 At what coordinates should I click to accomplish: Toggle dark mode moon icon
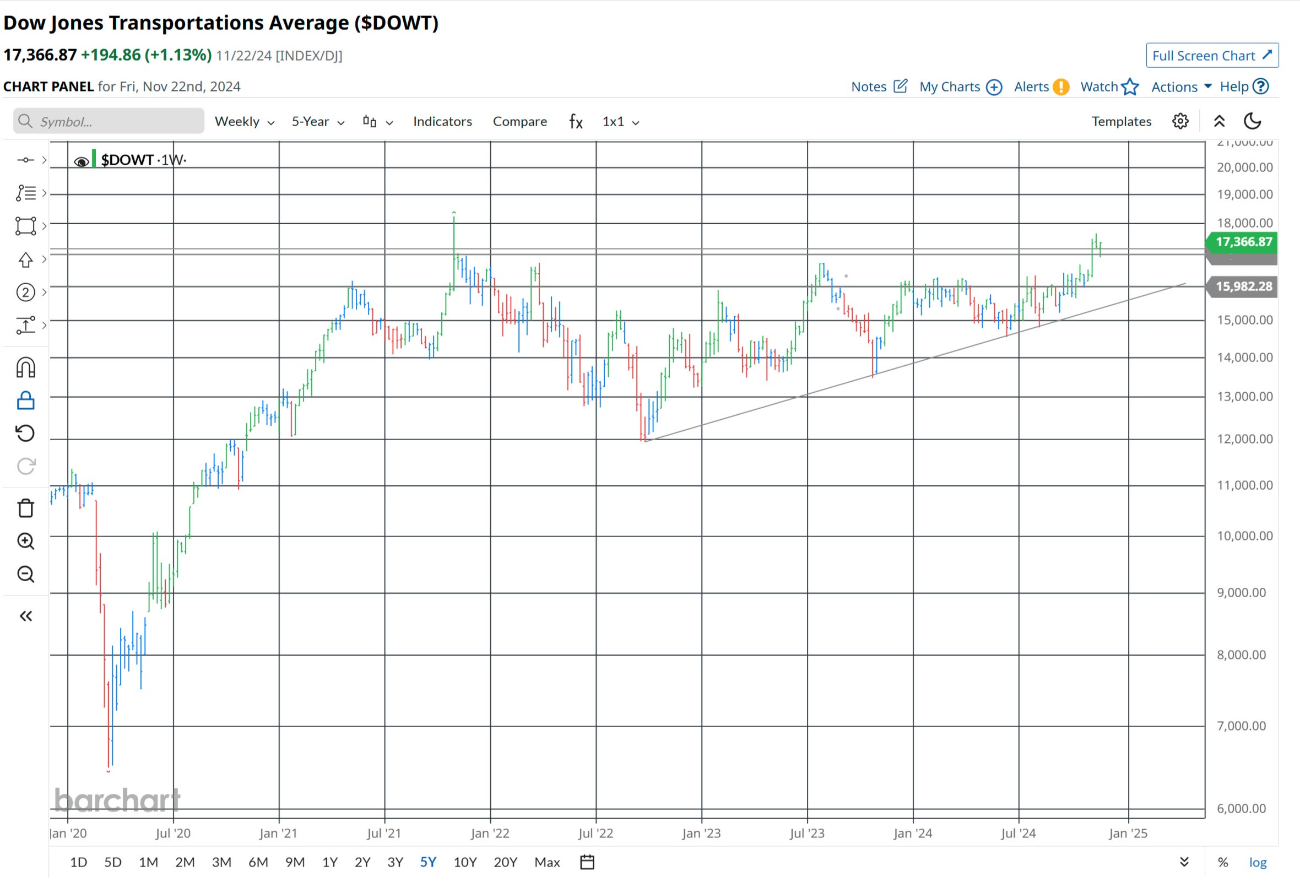point(1253,121)
